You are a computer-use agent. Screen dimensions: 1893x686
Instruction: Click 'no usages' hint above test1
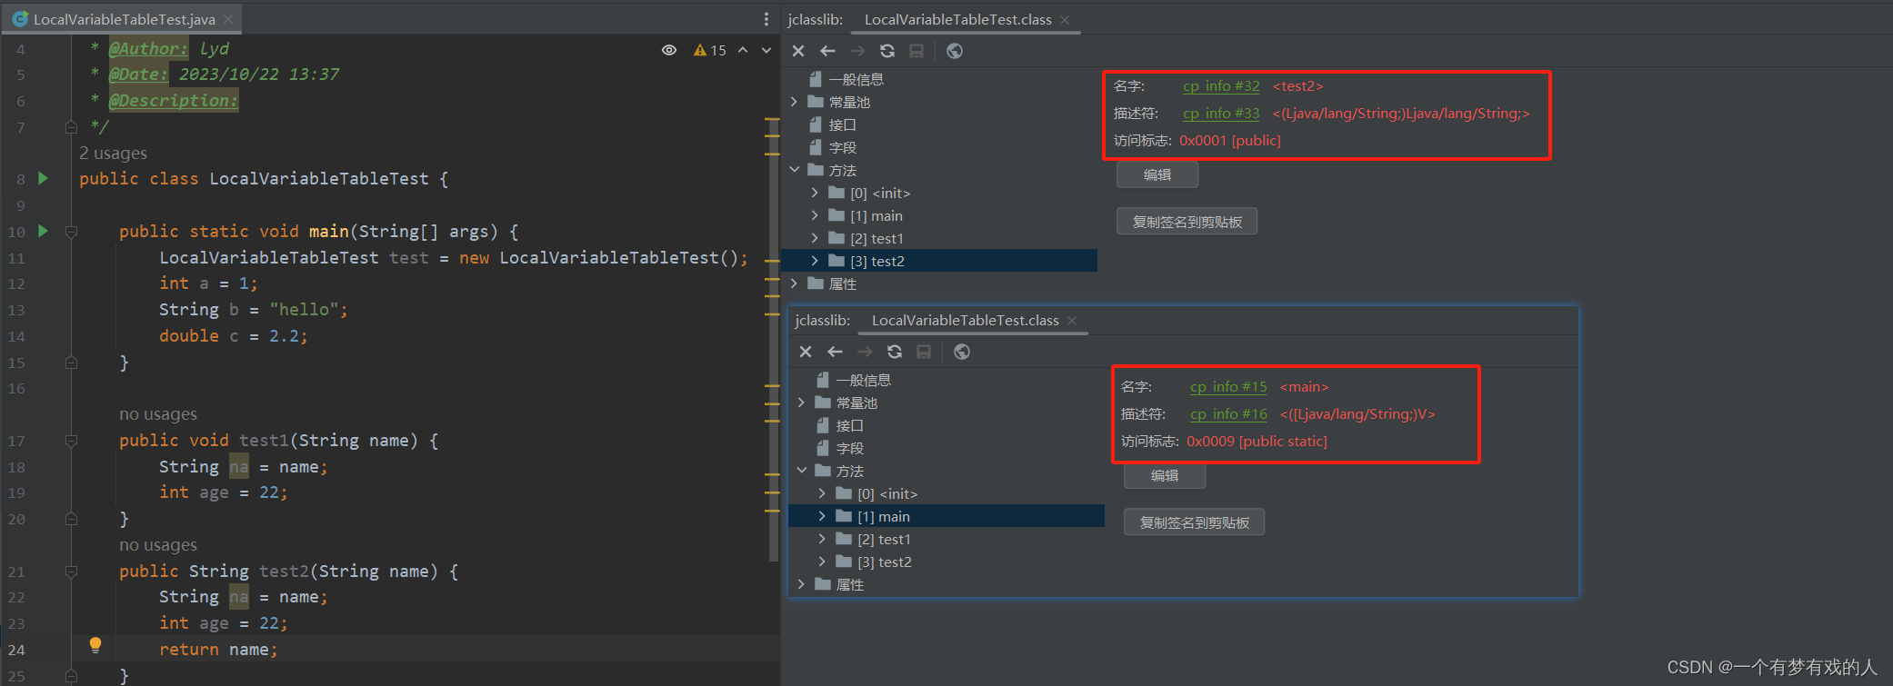point(158,414)
